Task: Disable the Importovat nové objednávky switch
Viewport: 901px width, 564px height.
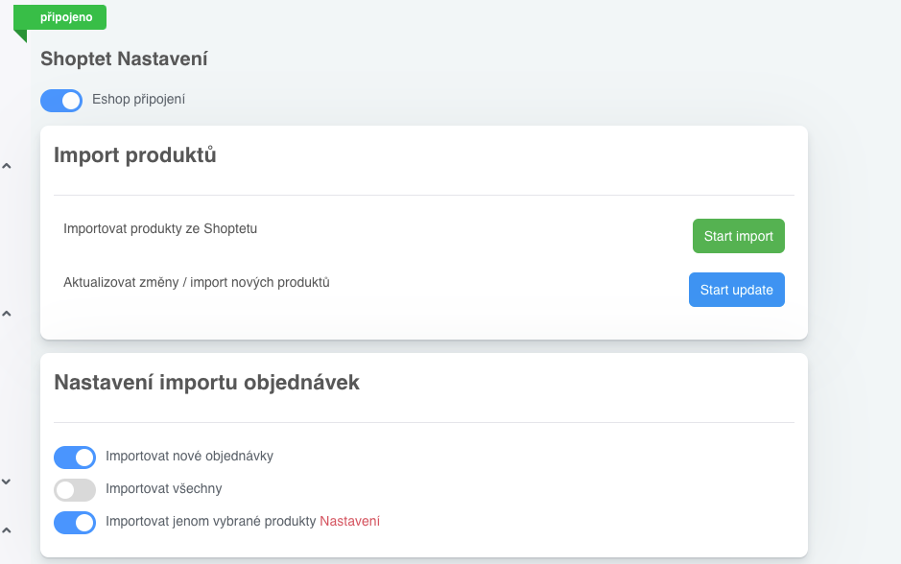Action: click(x=75, y=458)
